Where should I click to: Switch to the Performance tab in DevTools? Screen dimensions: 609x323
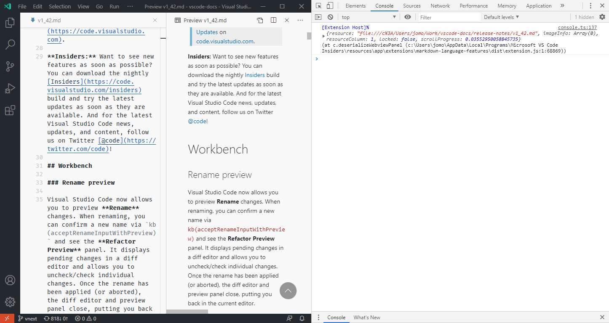tap(474, 6)
